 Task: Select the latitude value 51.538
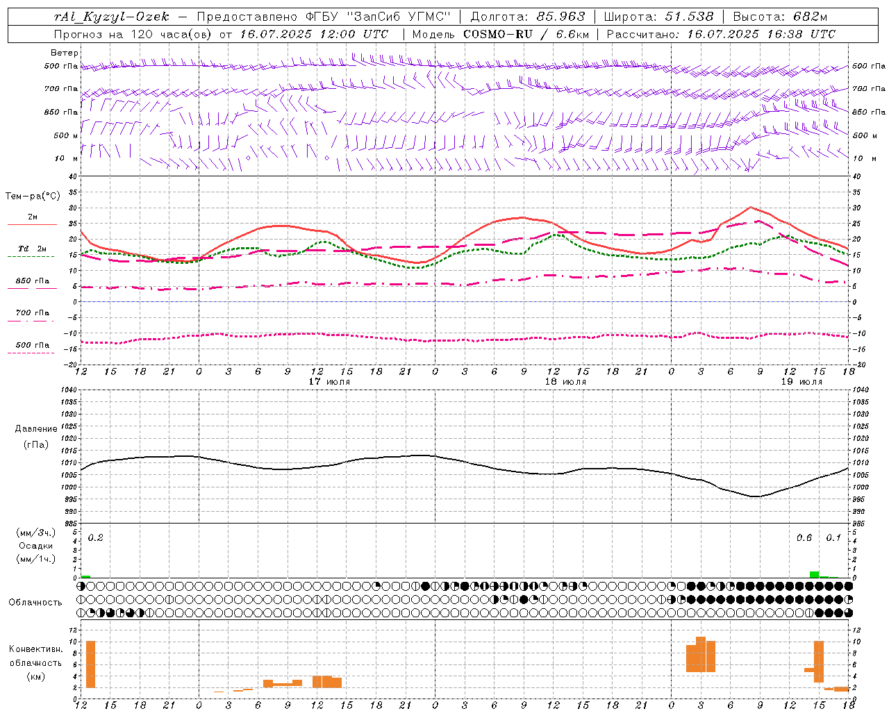coord(690,17)
